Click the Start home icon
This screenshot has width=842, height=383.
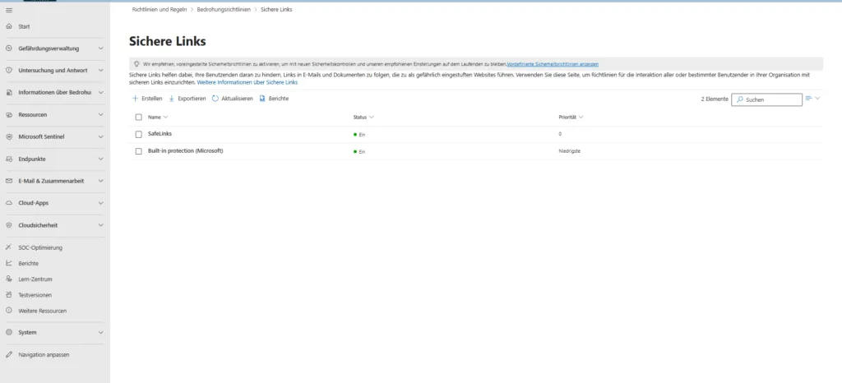coord(8,26)
